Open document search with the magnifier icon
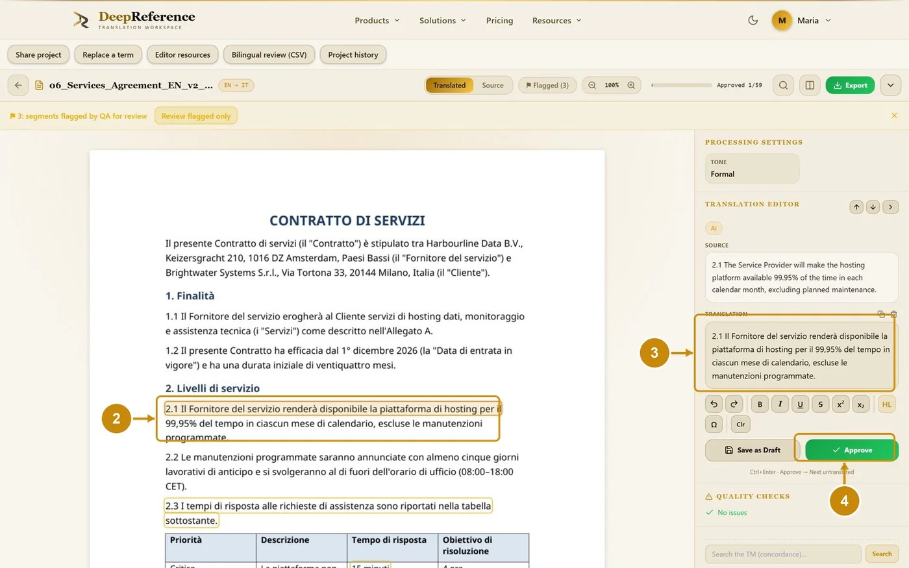 [x=784, y=85]
